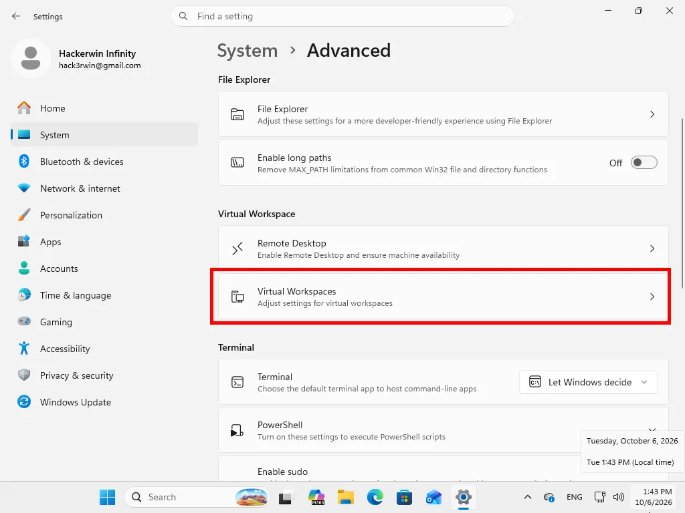Open the Outlook icon in the taskbar

433,497
